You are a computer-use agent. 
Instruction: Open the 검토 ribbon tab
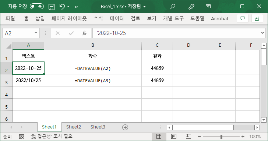pyautogui.click(x=135, y=18)
